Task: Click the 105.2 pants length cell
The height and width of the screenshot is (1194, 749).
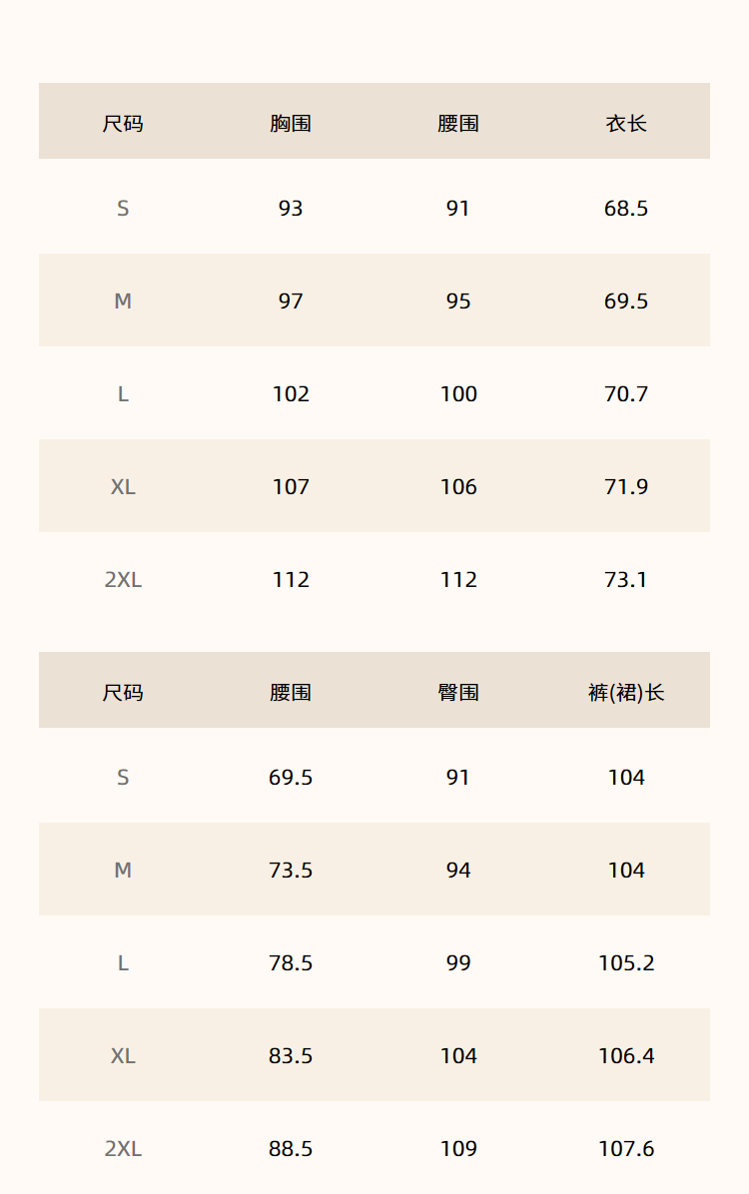Action: click(626, 963)
